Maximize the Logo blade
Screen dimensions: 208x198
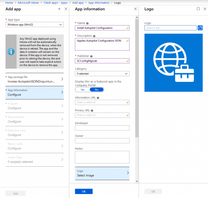pos(198,9)
